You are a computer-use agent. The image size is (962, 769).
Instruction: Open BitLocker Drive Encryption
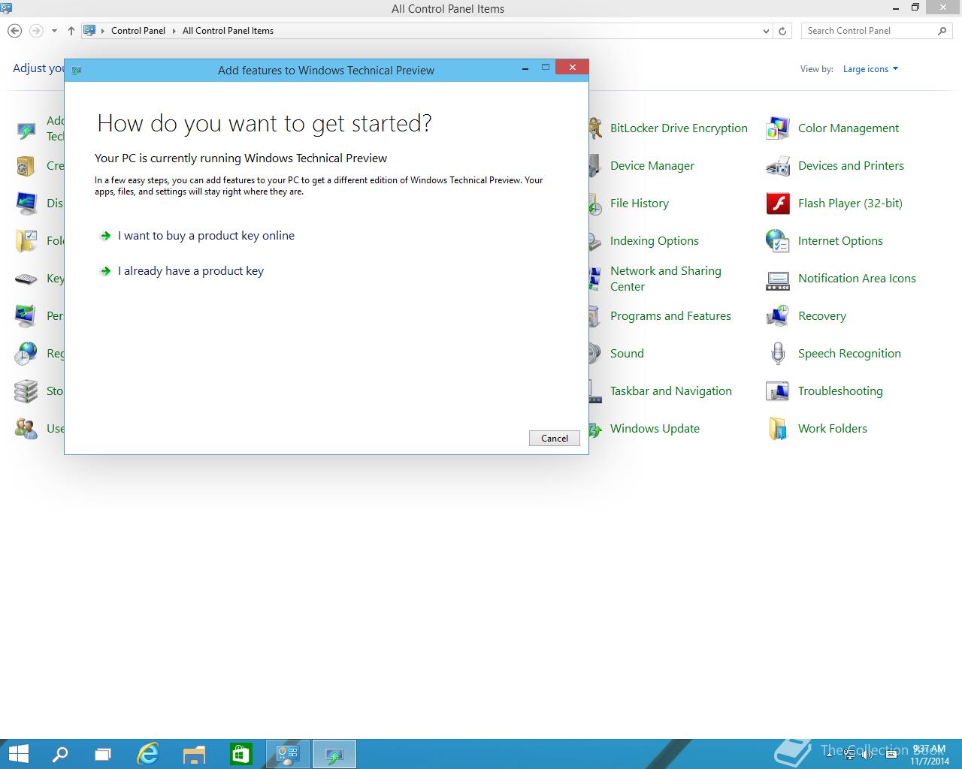point(679,128)
